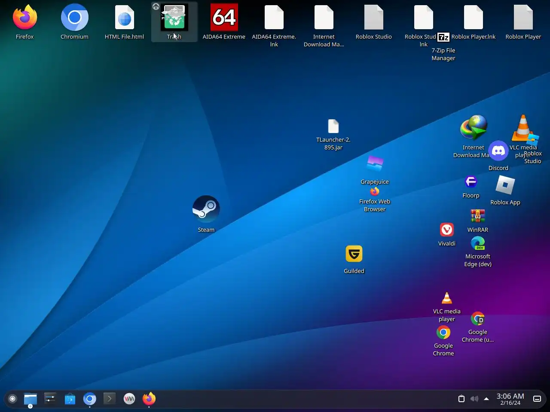550x412 pixels.
Task: Open the Trash desktop icon
Action: point(174,18)
